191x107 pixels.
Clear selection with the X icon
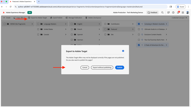186,18
